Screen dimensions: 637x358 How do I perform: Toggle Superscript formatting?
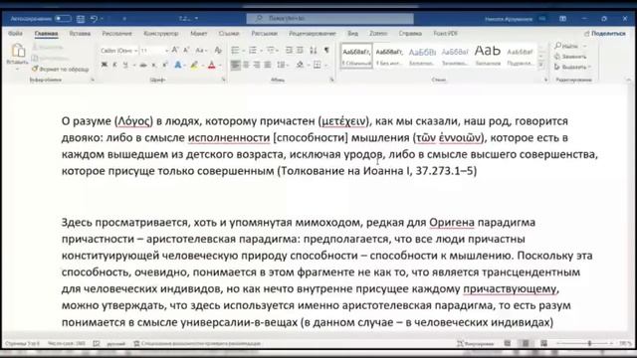(165, 65)
